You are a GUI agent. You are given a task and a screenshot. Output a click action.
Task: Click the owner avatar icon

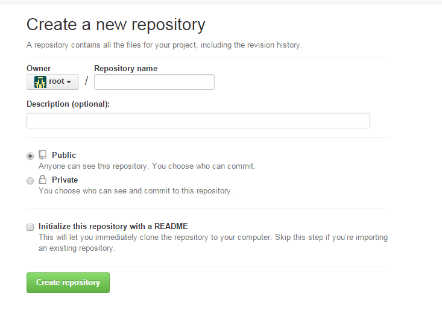(x=40, y=82)
